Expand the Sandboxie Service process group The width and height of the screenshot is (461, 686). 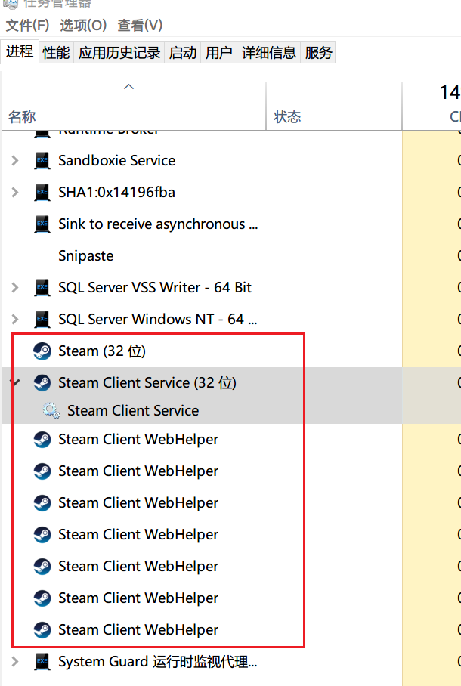15,161
